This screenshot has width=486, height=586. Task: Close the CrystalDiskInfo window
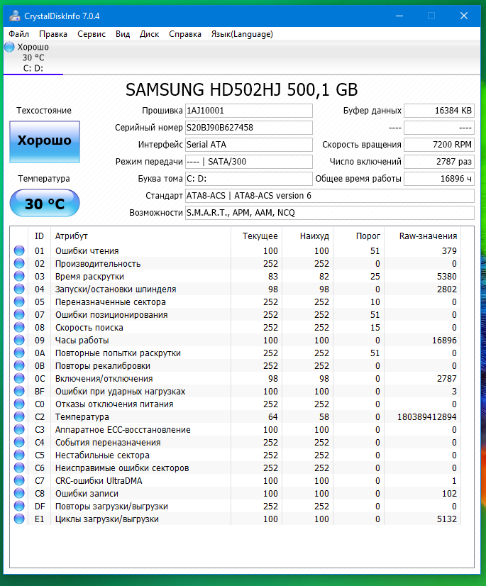[x=464, y=16]
